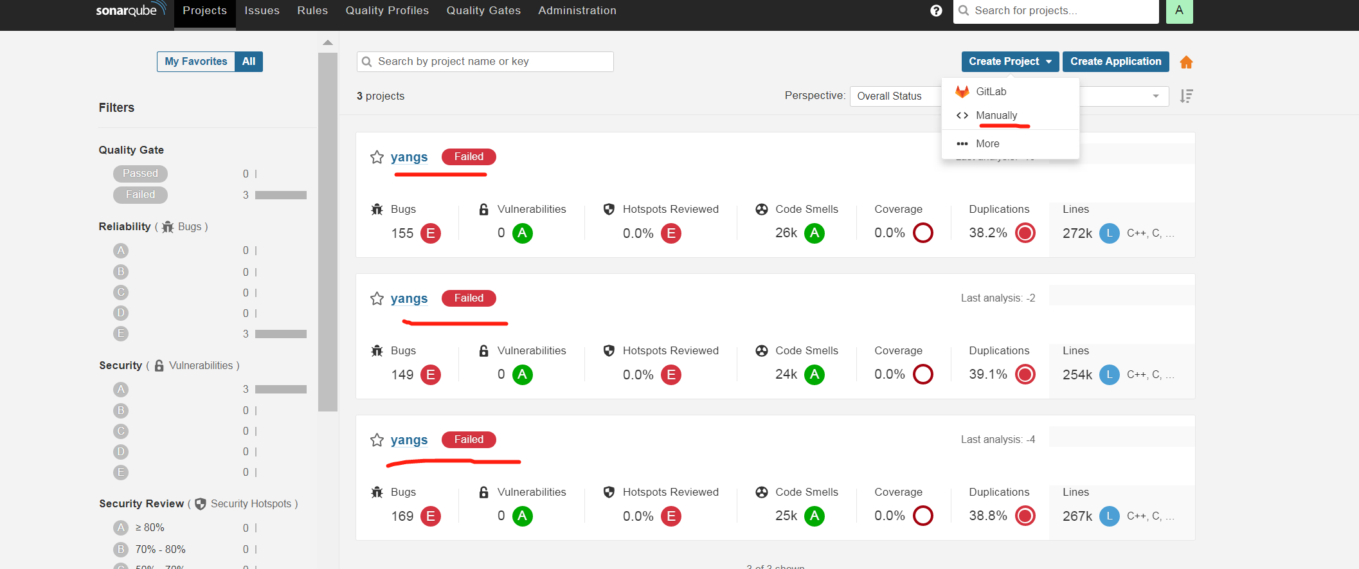Click the Failed badge of first project
Viewport: 1359px width, 569px height.
point(469,157)
